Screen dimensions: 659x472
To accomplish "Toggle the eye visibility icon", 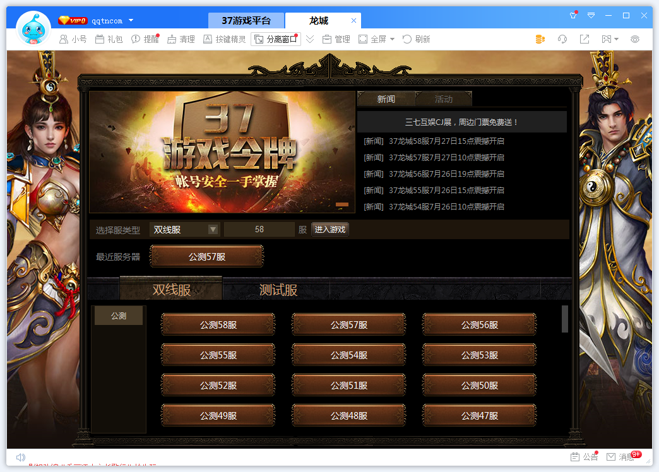I will [x=635, y=39].
